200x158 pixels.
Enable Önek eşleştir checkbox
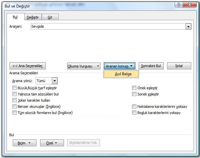(x=134, y=88)
